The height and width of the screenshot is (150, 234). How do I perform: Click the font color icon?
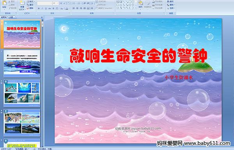tap(67, 9)
